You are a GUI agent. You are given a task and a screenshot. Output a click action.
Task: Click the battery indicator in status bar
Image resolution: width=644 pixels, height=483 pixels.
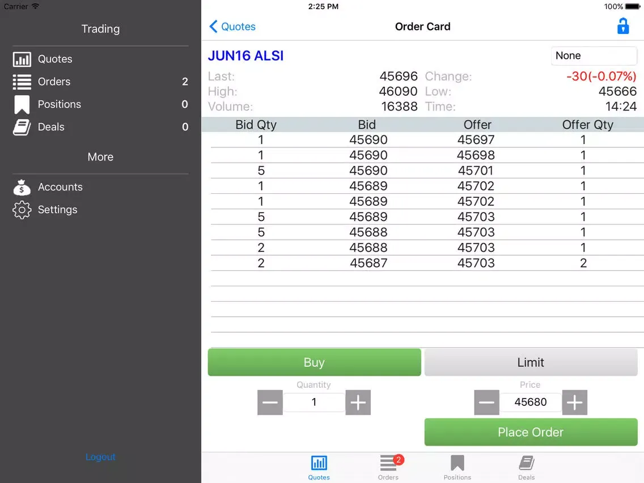633,7
